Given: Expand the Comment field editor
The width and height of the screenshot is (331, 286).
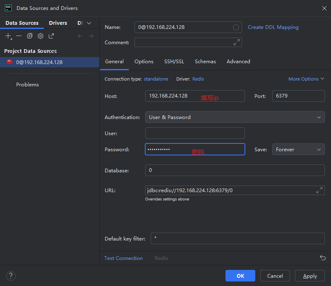Looking at the screenshot, I should pyautogui.click(x=236, y=42).
